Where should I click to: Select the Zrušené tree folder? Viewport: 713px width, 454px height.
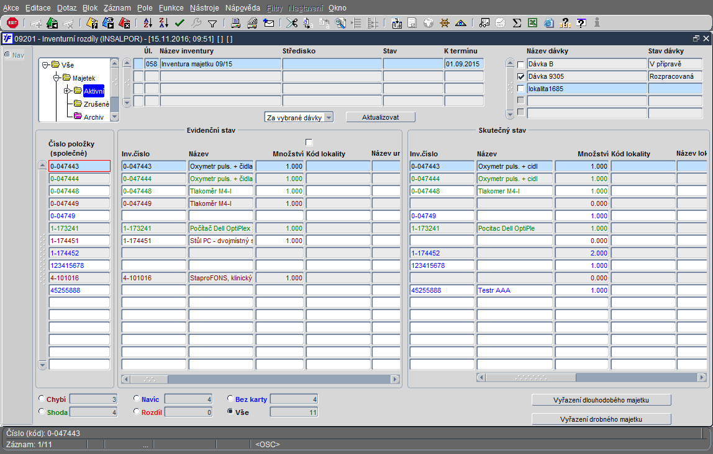click(96, 104)
